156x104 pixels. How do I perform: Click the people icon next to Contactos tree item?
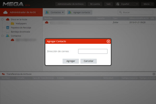[8, 36]
